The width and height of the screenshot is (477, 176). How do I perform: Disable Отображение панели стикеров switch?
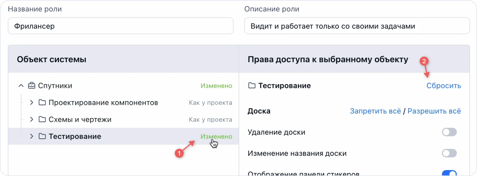(x=449, y=173)
